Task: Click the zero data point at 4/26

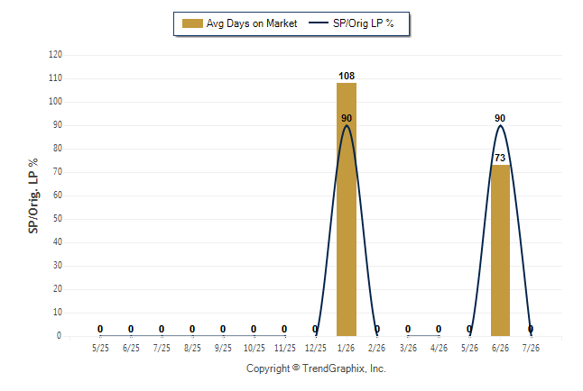Action: point(439,329)
